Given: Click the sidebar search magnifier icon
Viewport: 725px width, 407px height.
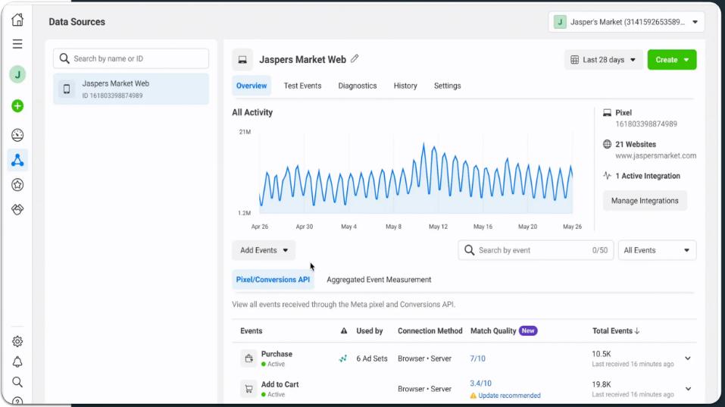Looking at the screenshot, I should (x=17, y=382).
